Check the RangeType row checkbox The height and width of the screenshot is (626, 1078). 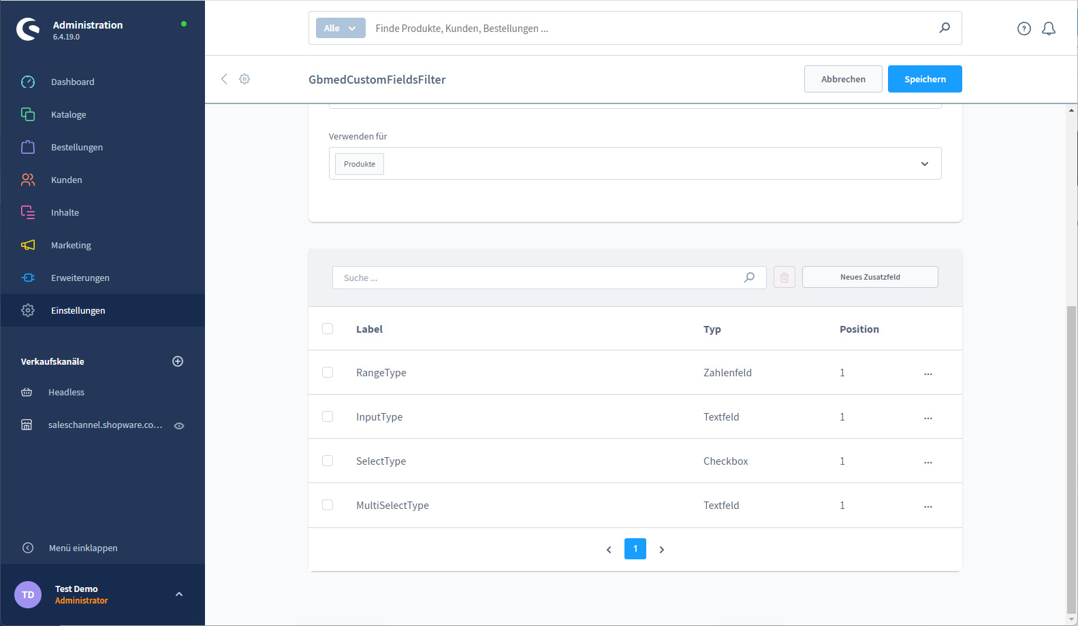coord(328,372)
